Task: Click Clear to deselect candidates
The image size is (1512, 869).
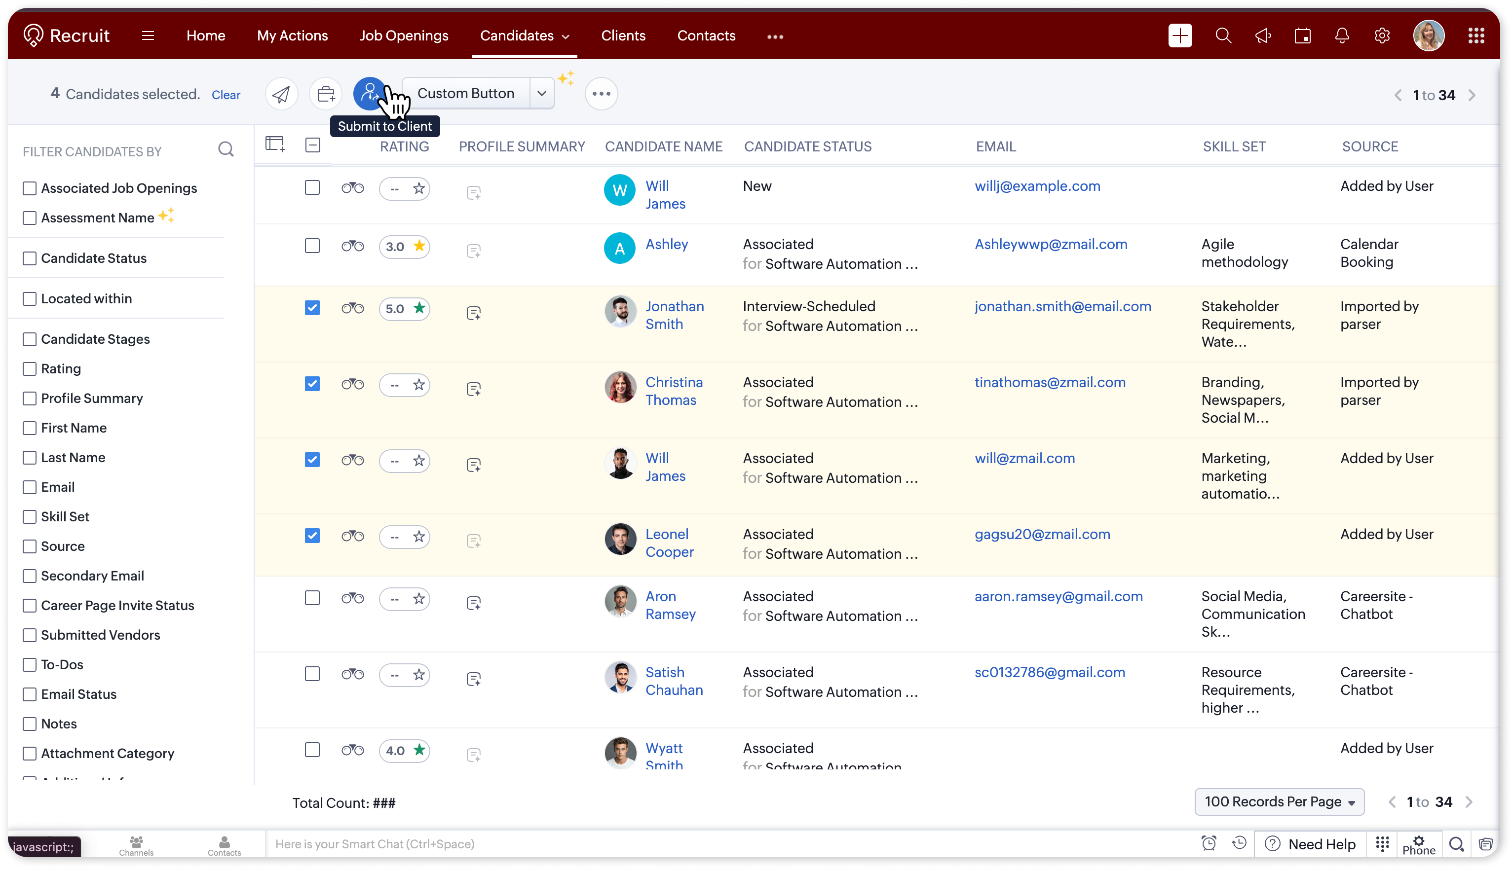Action: 226,95
